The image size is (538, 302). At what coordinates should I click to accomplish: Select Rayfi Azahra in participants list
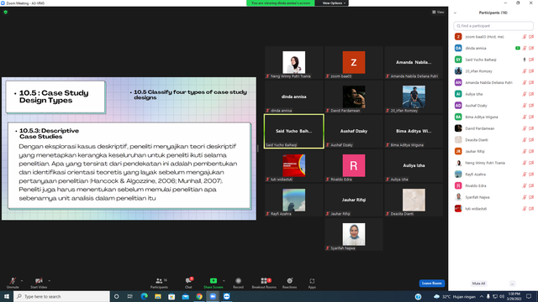click(493, 174)
